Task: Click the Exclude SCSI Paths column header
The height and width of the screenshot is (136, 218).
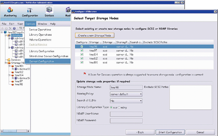Action: click(x=178, y=42)
